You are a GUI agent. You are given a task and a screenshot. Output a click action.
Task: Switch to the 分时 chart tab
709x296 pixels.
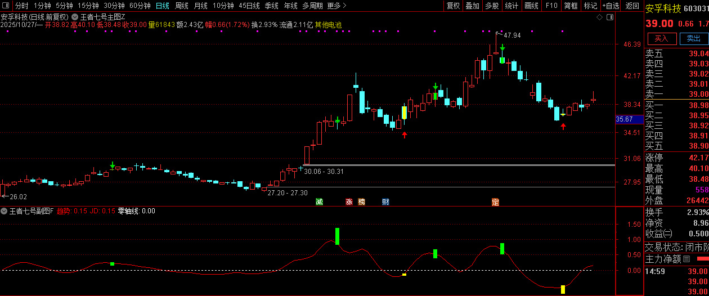pyautogui.click(x=21, y=6)
